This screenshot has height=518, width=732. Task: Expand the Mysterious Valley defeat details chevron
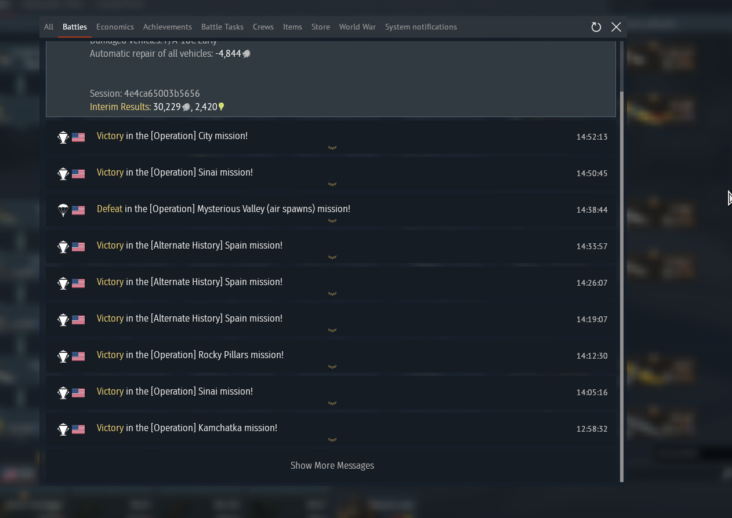click(x=332, y=221)
